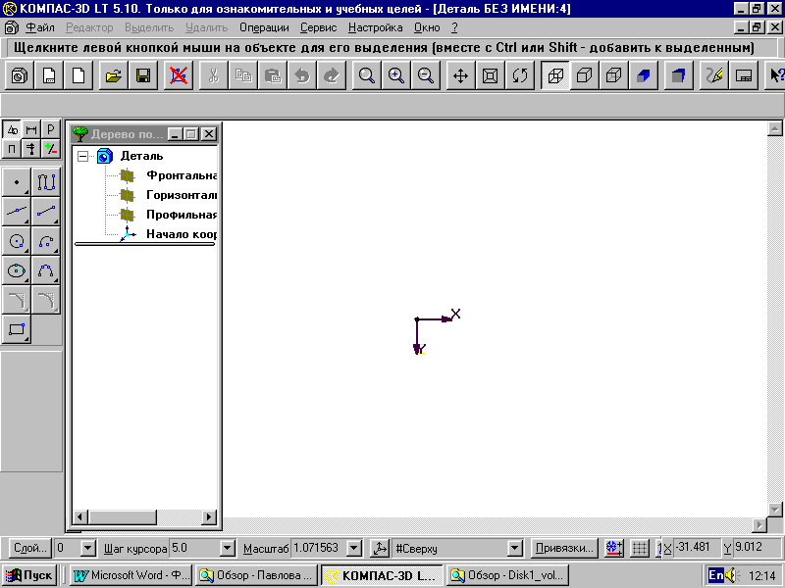This screenshot has height=588, width=785.
Task: Click the blank new fragment page icon
Action: click(78, 76)
